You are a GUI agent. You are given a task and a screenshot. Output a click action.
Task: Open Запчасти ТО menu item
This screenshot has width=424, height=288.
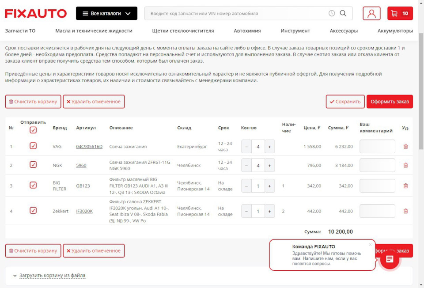tap(20, 31)
